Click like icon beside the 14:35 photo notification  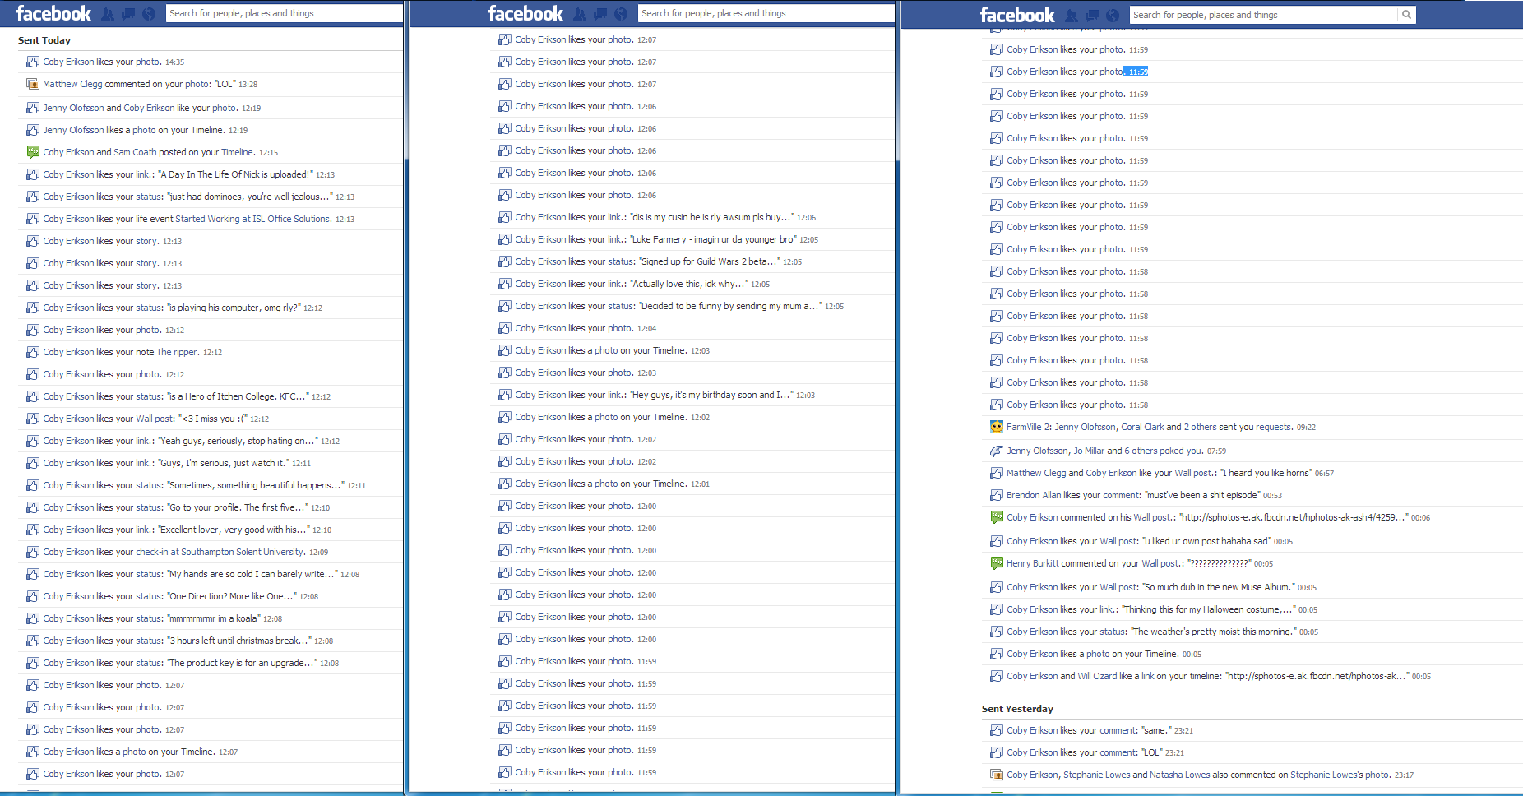pyautogui.click(x=33, y=62)
